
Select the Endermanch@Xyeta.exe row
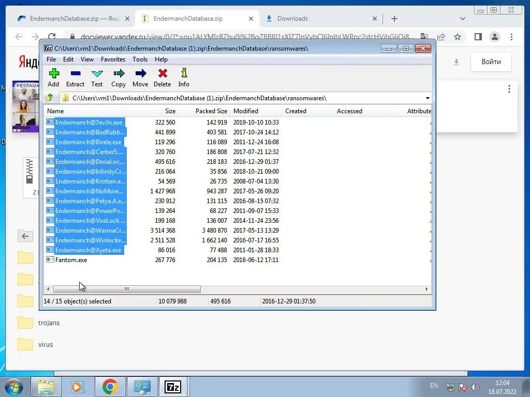(x=88, y=250)
